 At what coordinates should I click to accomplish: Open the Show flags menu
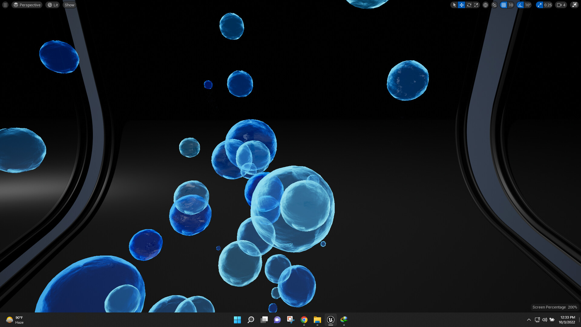69,5
